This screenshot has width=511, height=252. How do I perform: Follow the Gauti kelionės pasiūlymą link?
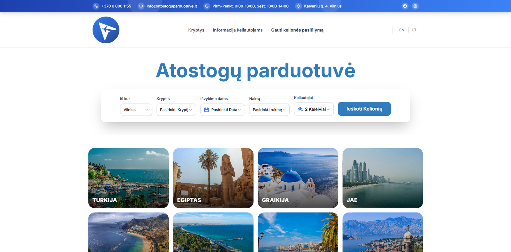[297, 30]
